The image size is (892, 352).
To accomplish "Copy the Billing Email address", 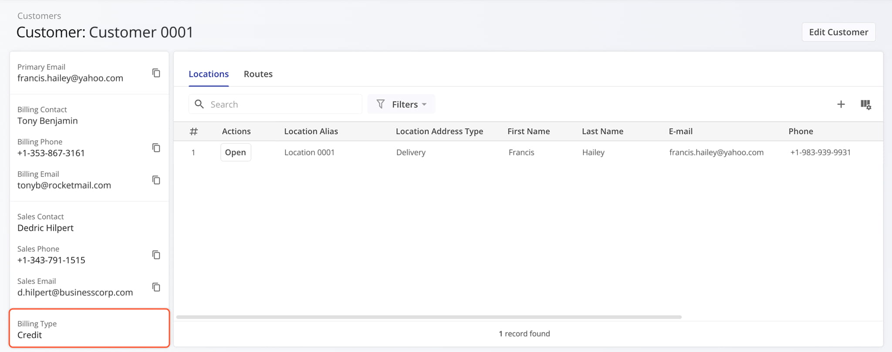I will pos(156,180).
